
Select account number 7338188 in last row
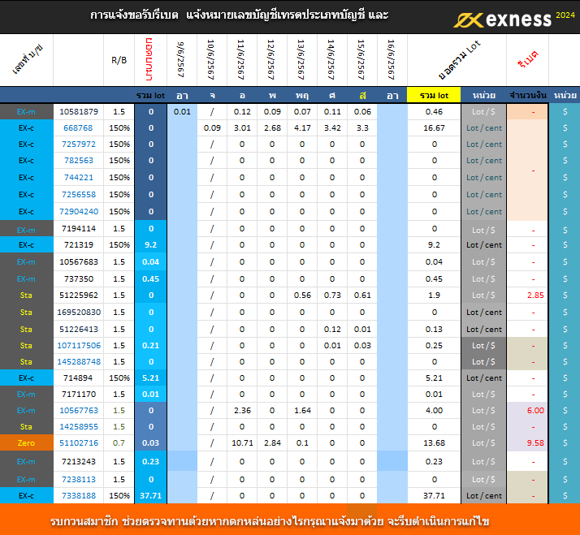coord(78,496)
